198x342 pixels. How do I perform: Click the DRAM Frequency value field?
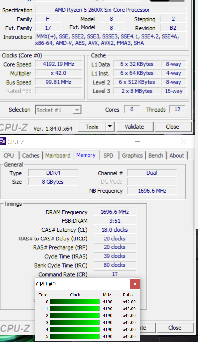[x=115, y=212]
